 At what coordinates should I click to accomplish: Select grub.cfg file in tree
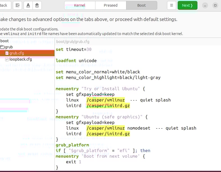coord(27,53)
